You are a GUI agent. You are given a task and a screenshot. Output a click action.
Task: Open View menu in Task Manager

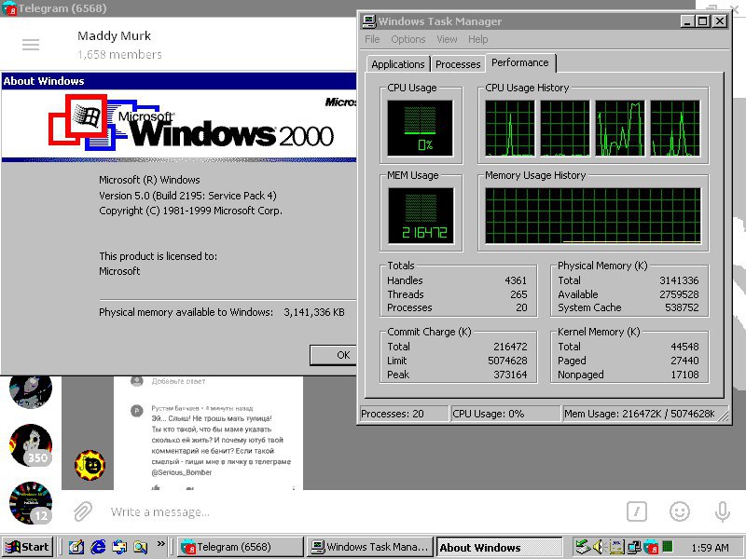tap(447, 39)
